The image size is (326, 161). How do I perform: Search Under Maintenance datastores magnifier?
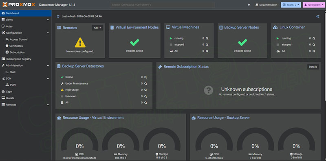pos(146,84)
